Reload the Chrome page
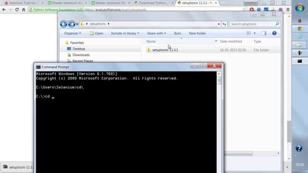 pyautogui.click(x=17, y=10)
